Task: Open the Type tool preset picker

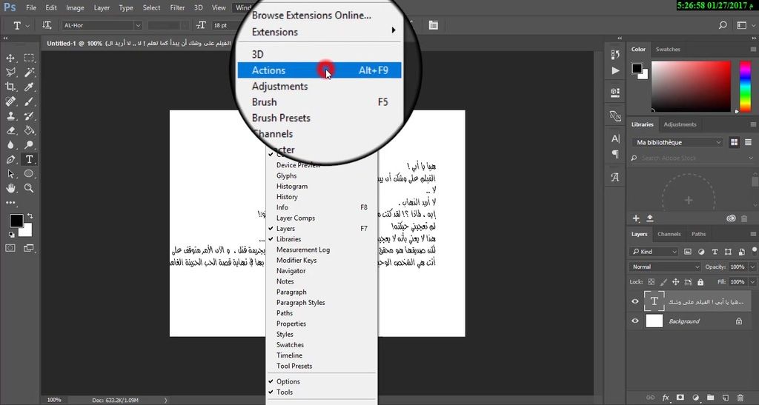Action: tap(21, 25)
